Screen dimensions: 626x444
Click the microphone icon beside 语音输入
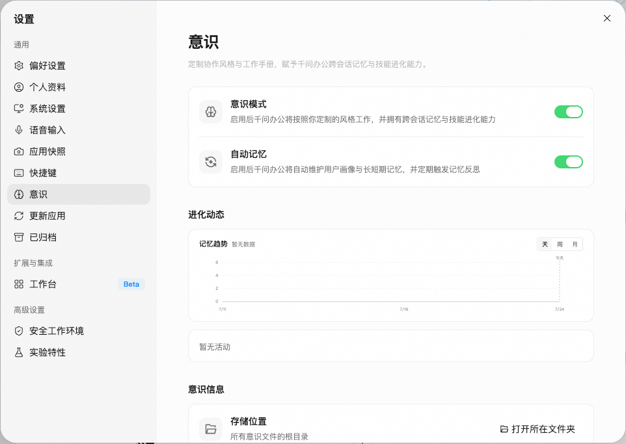click(19, 130)
